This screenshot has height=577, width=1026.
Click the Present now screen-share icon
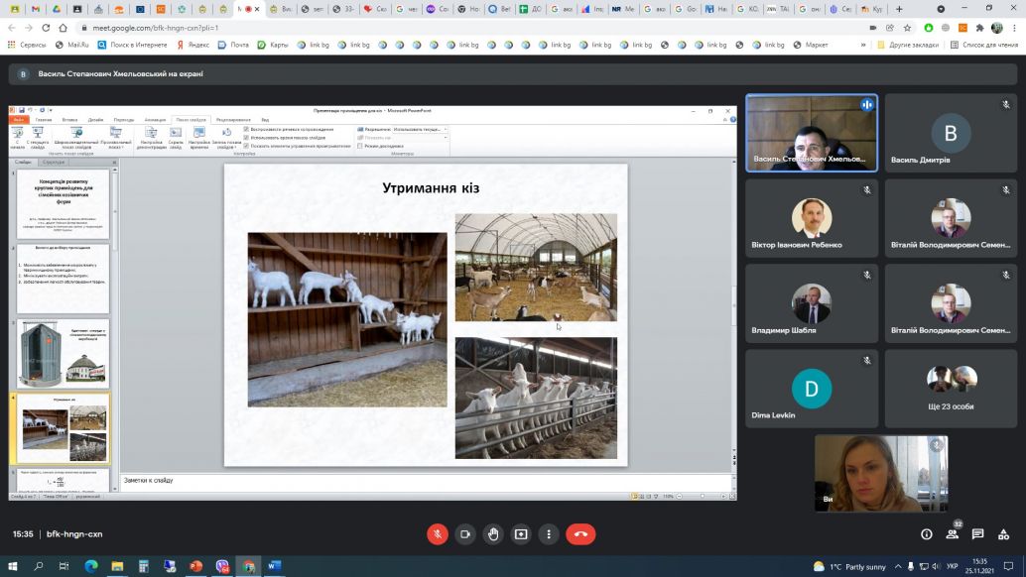click(521, 534)
